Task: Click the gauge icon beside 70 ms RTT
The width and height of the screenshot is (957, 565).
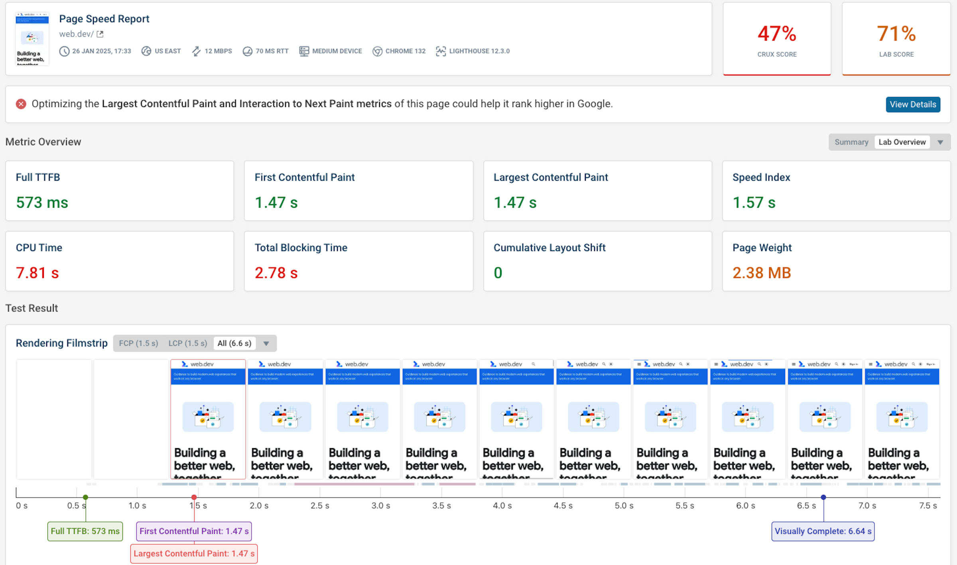Action: [x=248, y=51]
